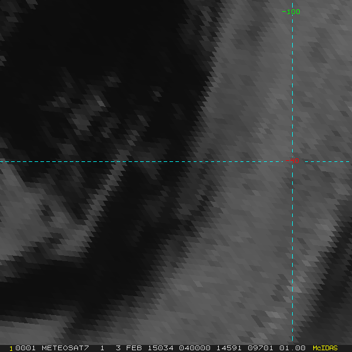Click the yellow McIDAS label
Viewport: 352px width, 352px height.
325,348
